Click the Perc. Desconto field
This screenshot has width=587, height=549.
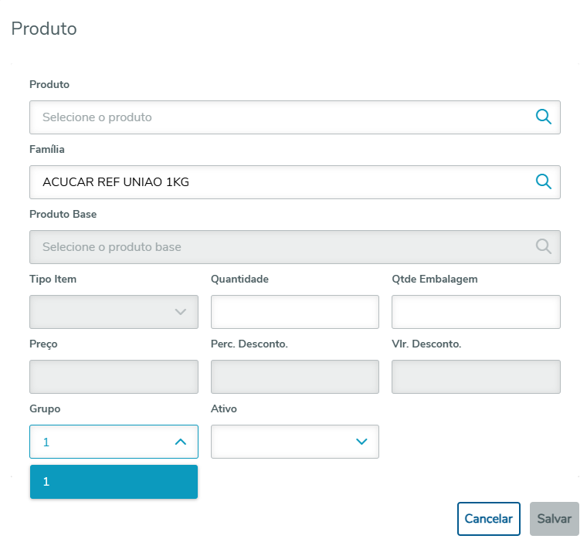(294, 377)
